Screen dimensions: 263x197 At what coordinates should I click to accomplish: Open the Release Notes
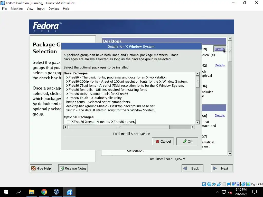coord(73,168)
